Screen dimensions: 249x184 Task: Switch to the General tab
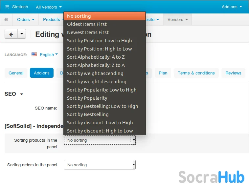(x=16, y=73)
